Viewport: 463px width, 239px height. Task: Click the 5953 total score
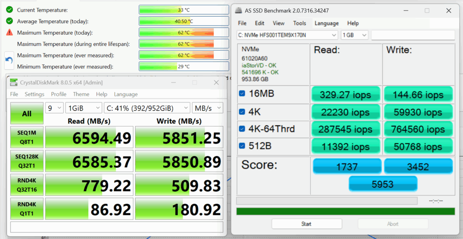pos(383,184)
